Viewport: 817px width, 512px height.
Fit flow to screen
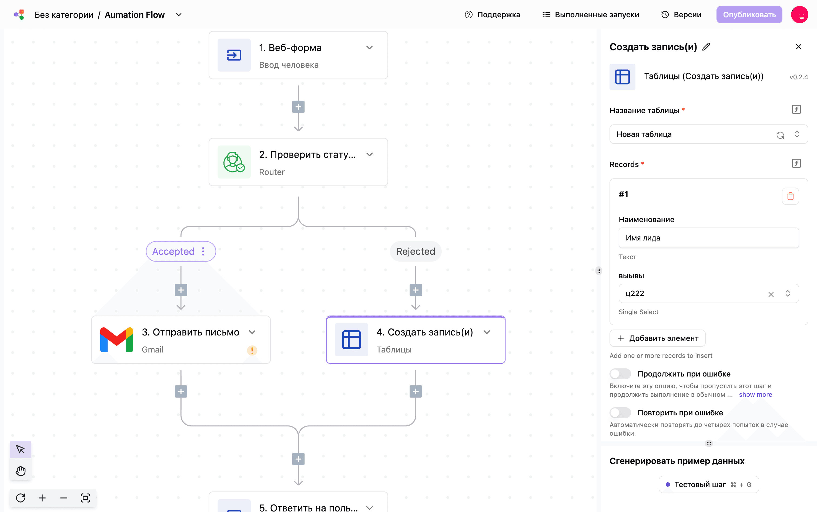(x=85, y=498)
